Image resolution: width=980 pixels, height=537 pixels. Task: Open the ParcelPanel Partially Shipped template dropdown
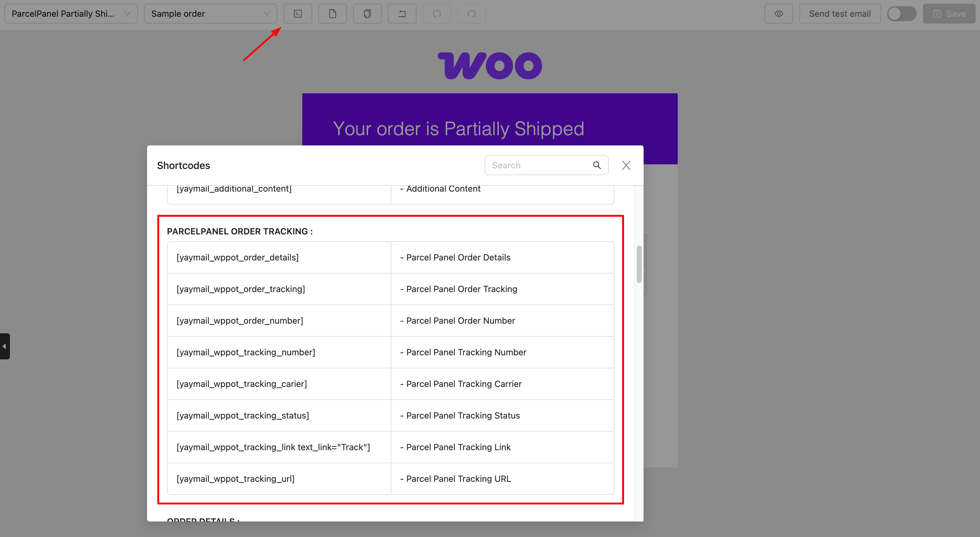[x=71, y=14]
